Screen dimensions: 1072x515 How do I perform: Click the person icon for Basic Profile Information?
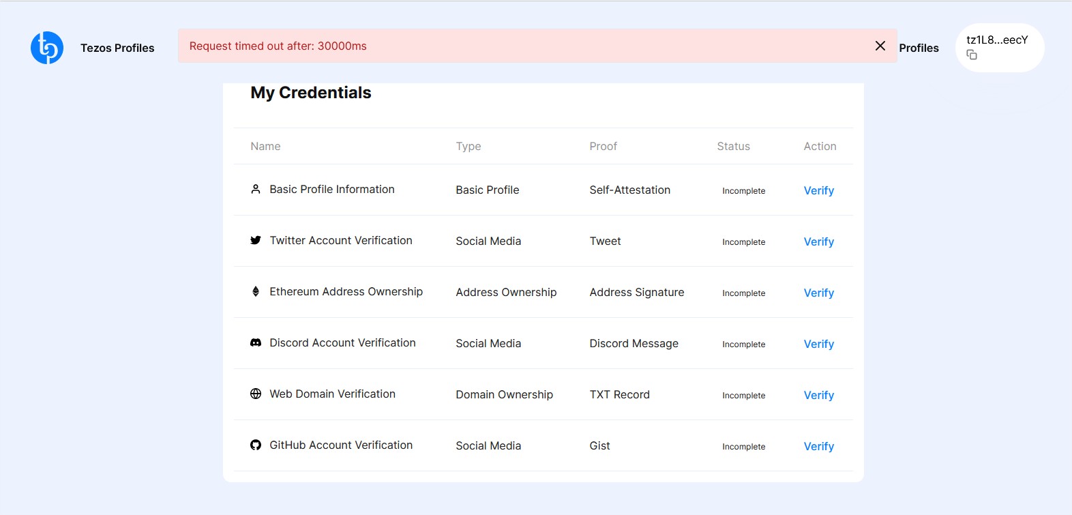point(256,189)
